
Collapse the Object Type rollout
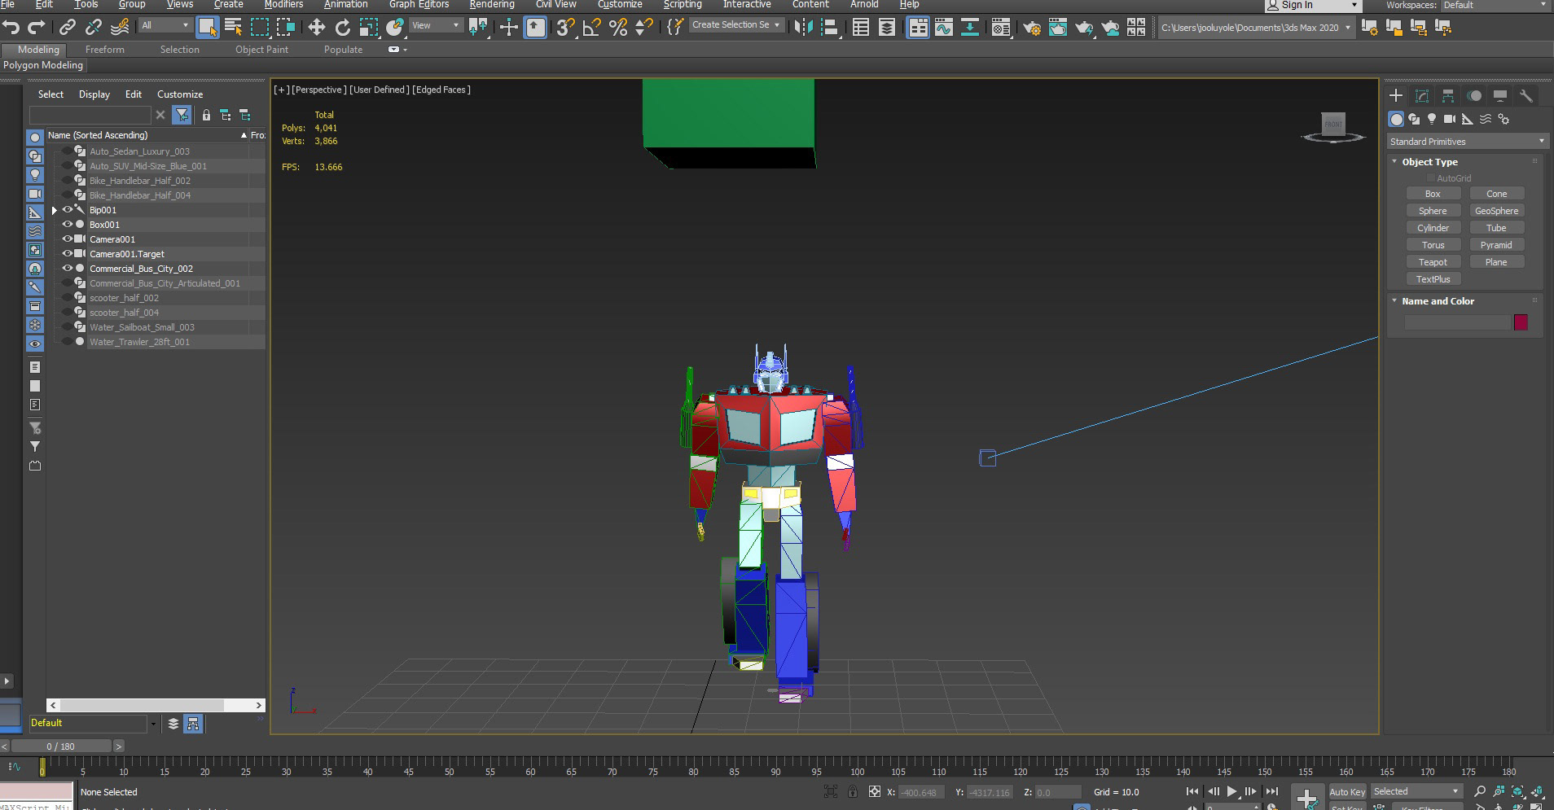point(1394,161)
